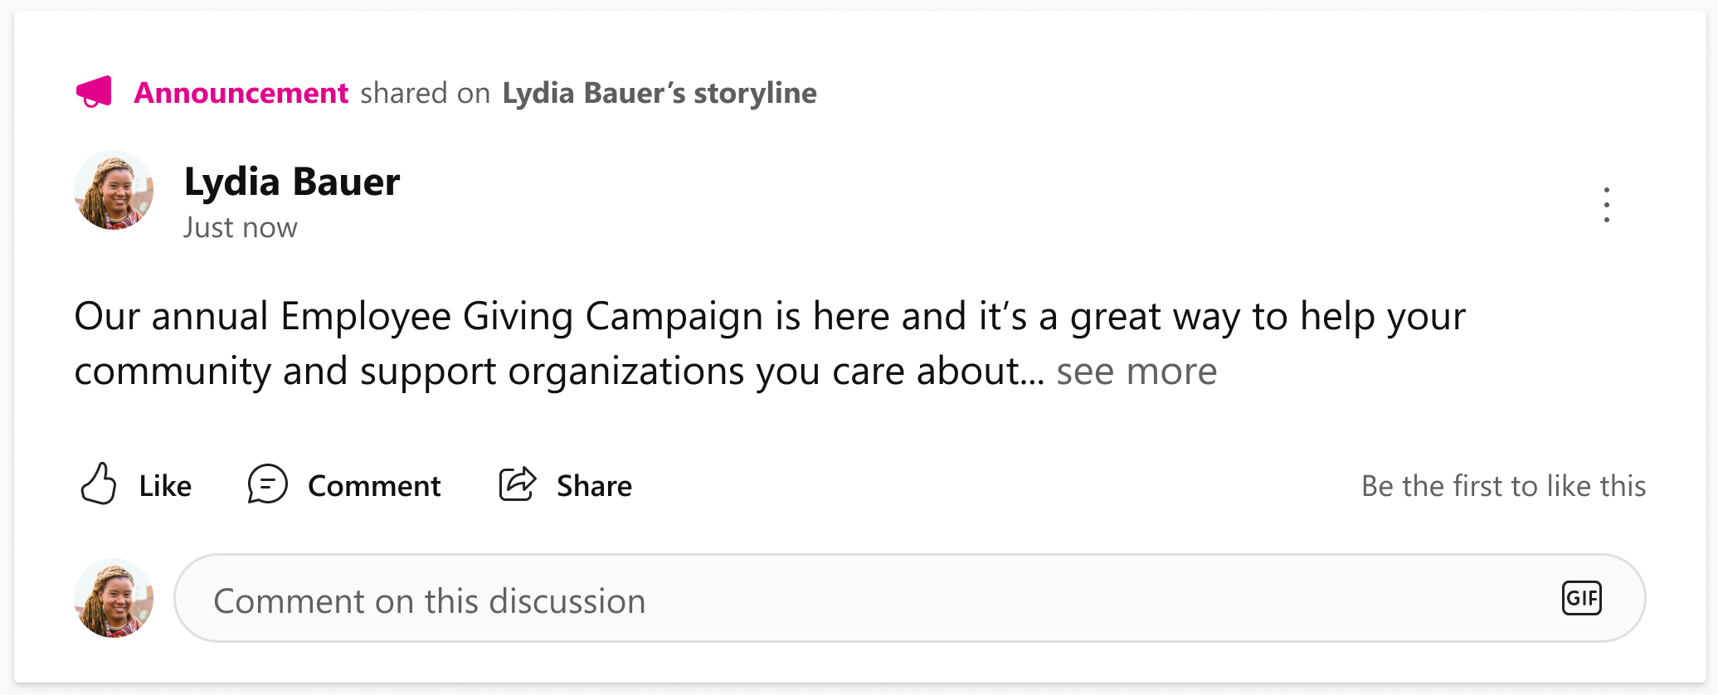Open the GIF picker in the comment box
This screenshot has height=695, width=1718.
(1583, 599)
